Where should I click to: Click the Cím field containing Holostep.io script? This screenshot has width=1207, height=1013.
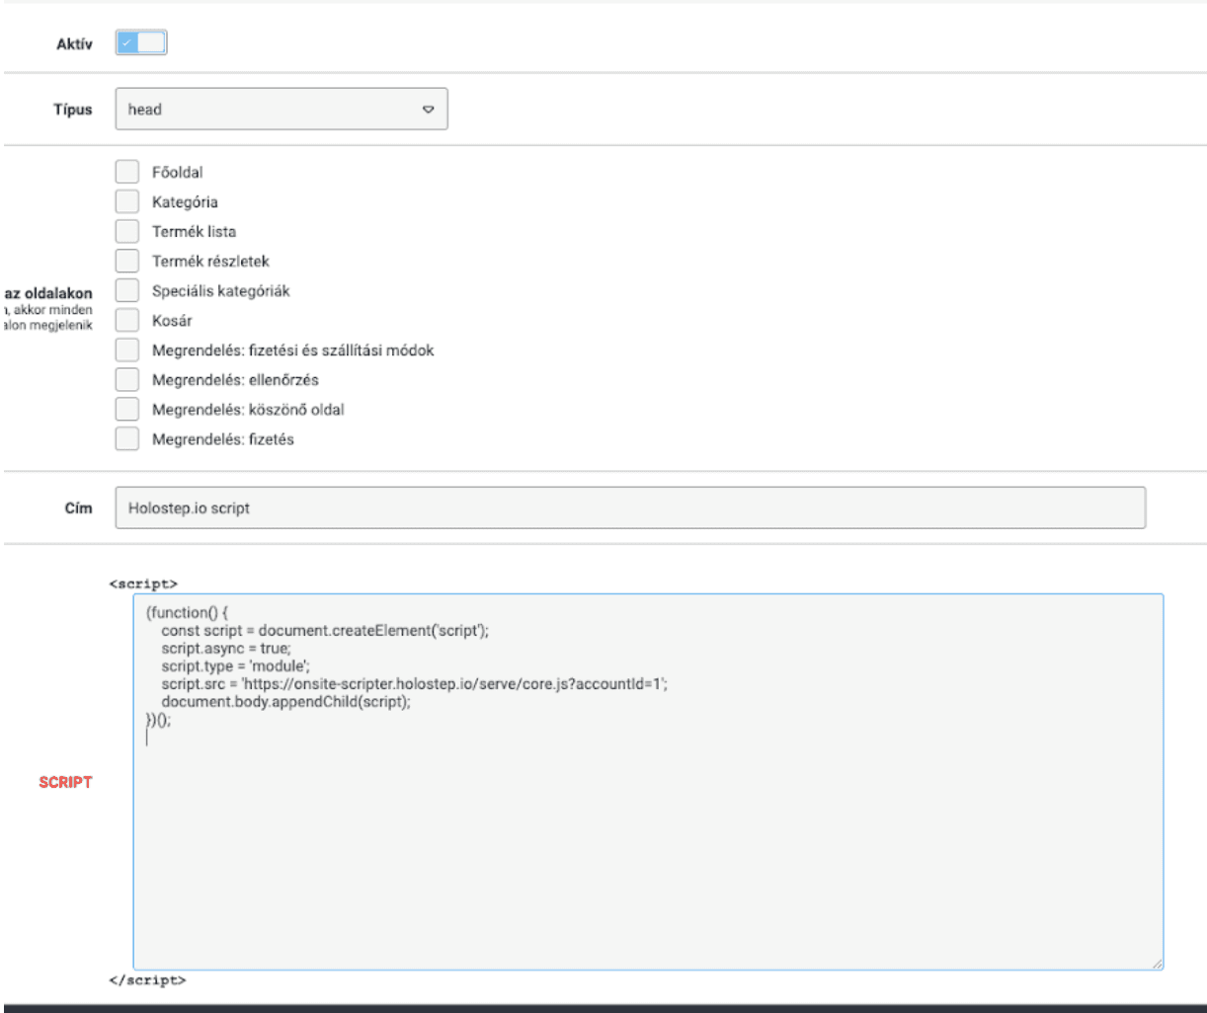[630, 507]
